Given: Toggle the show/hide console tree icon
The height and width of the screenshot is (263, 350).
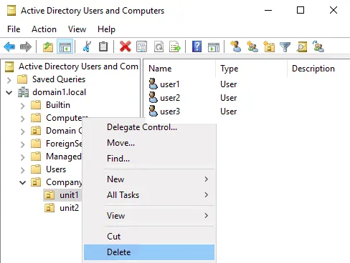Looking at the screenshot, I should point(65,46).
